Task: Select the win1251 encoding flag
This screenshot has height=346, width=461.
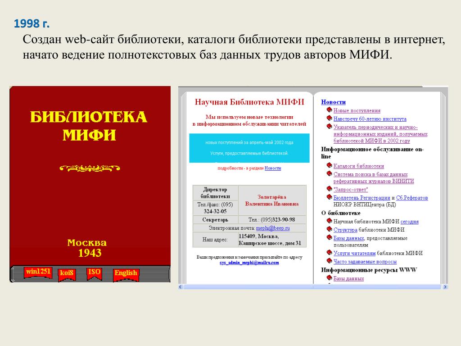Action: pos(38,272)
